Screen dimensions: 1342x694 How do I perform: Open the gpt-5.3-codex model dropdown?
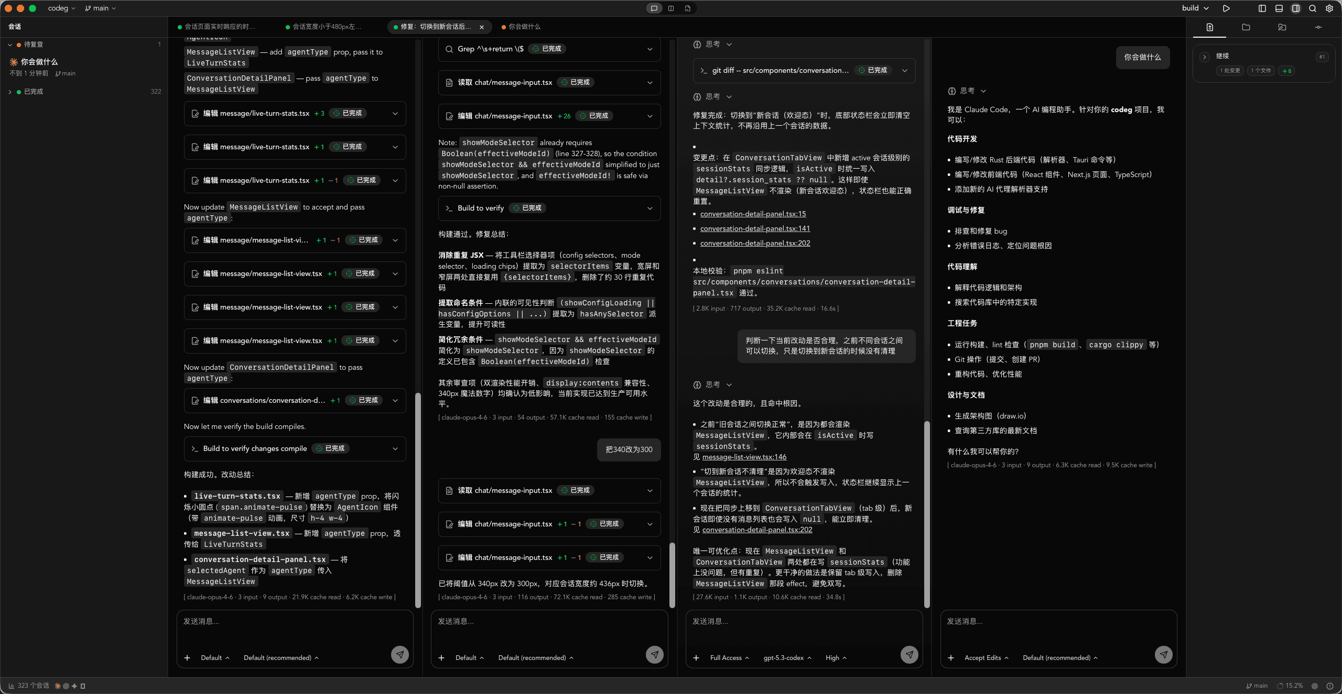tap(786, 658)
